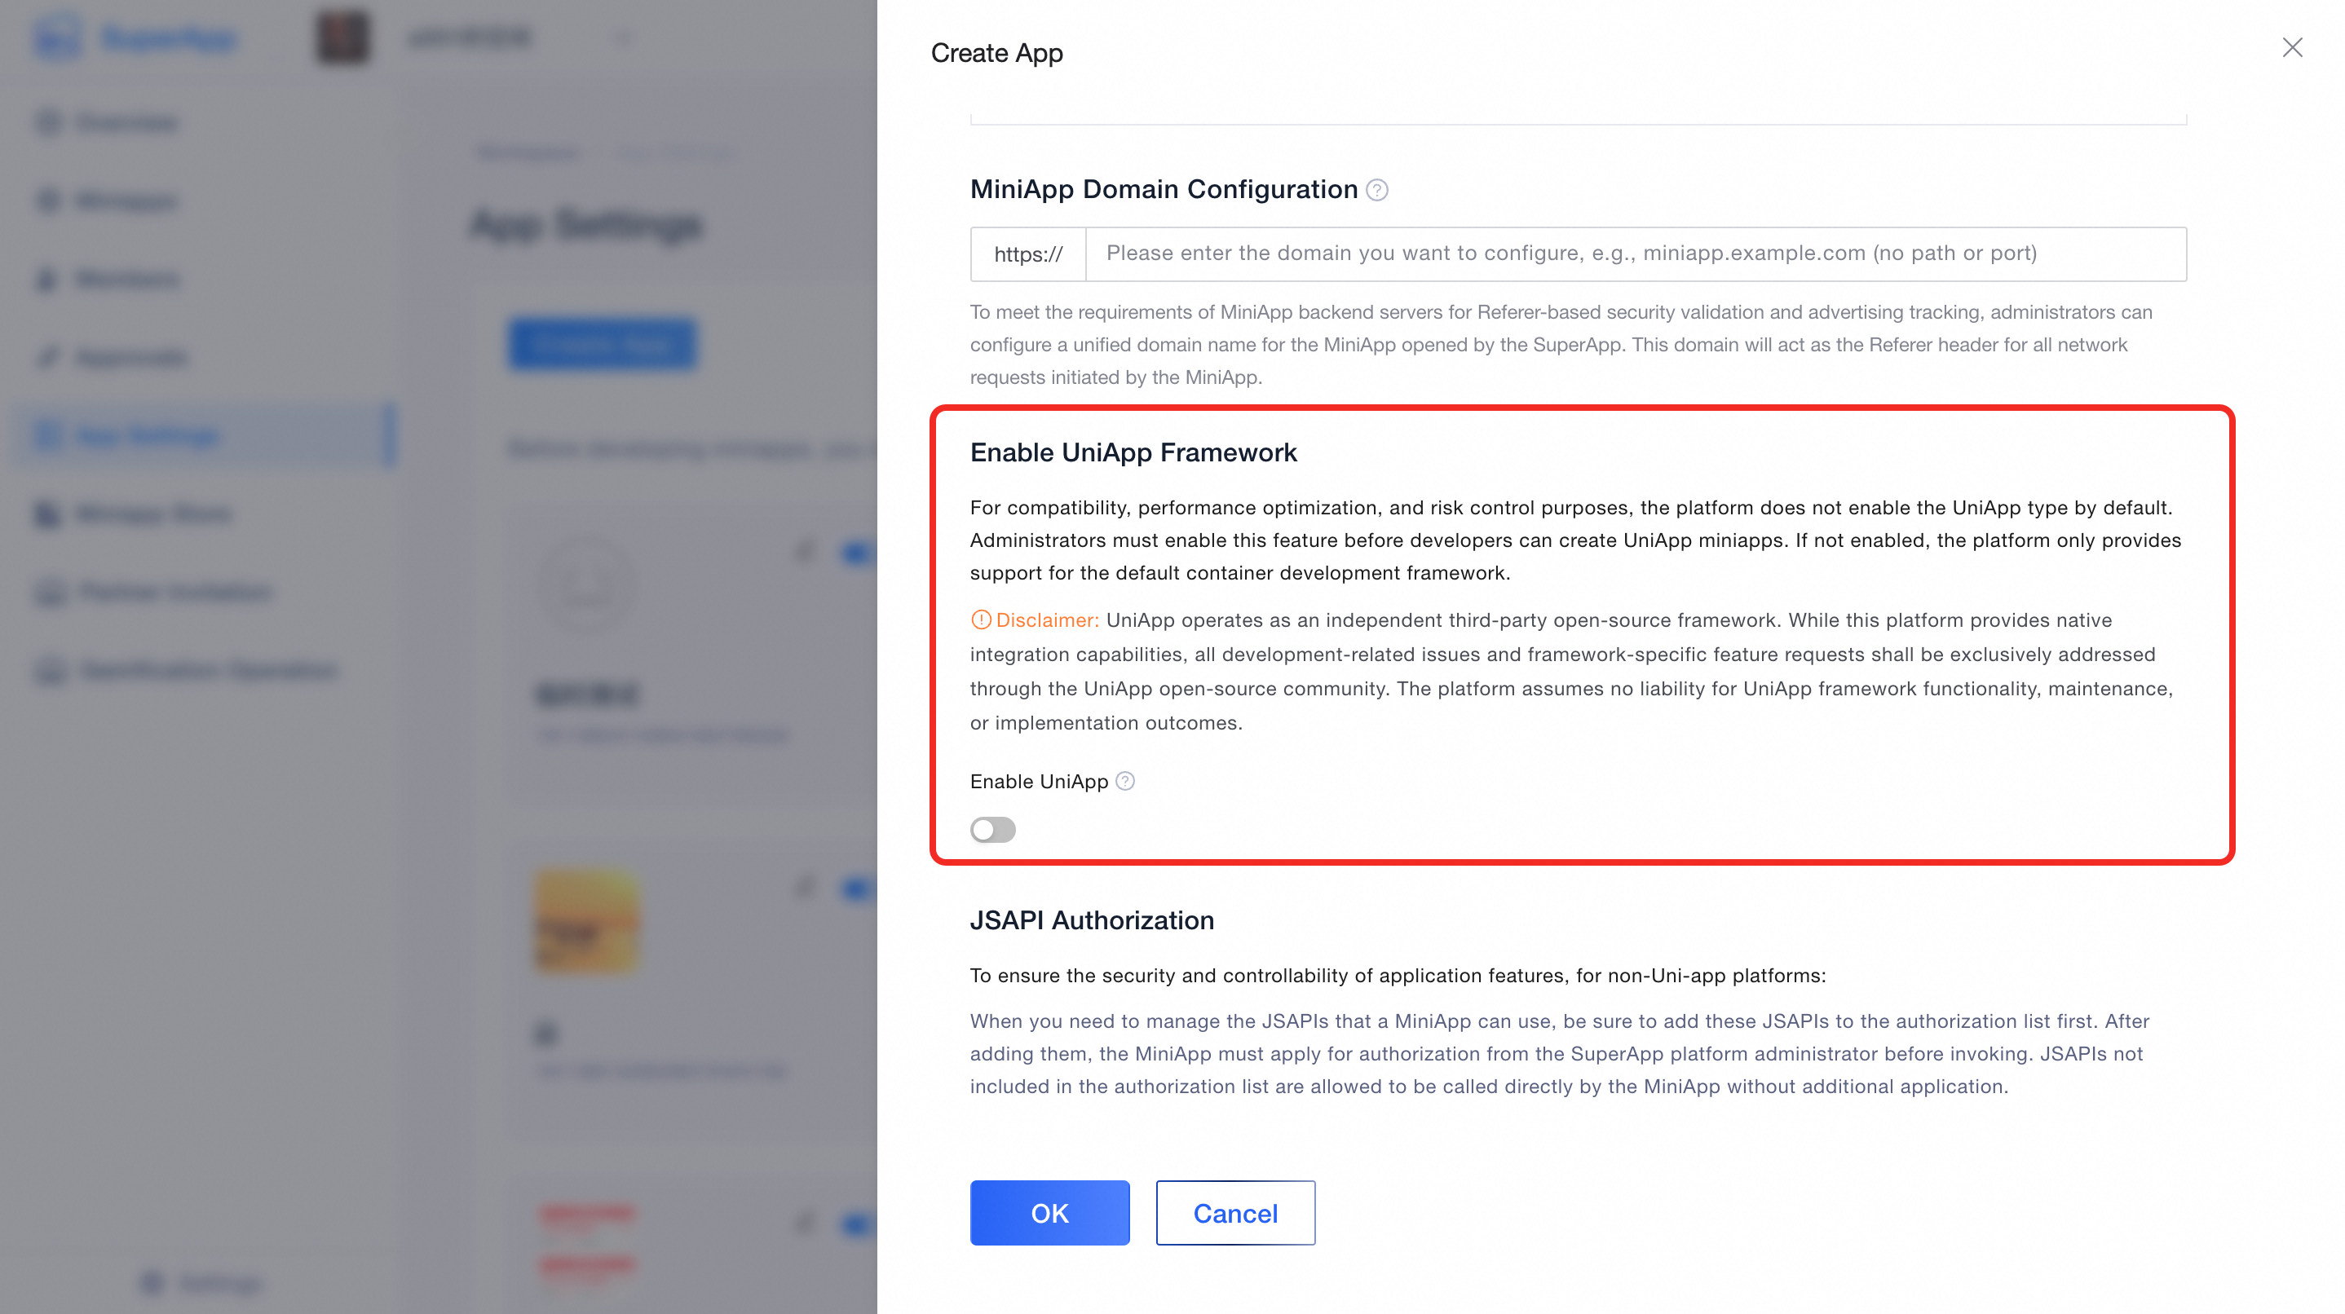This screenshot has width=2345, height=1314.
Task: Click the Settings gear icon at sidebar bottom
Action: (152, 1283)
